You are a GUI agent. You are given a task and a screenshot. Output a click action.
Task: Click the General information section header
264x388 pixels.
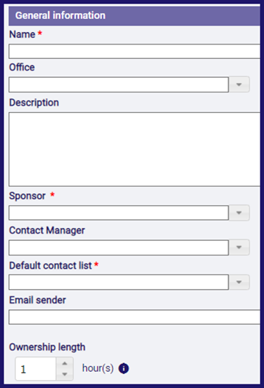coord(135,16)
